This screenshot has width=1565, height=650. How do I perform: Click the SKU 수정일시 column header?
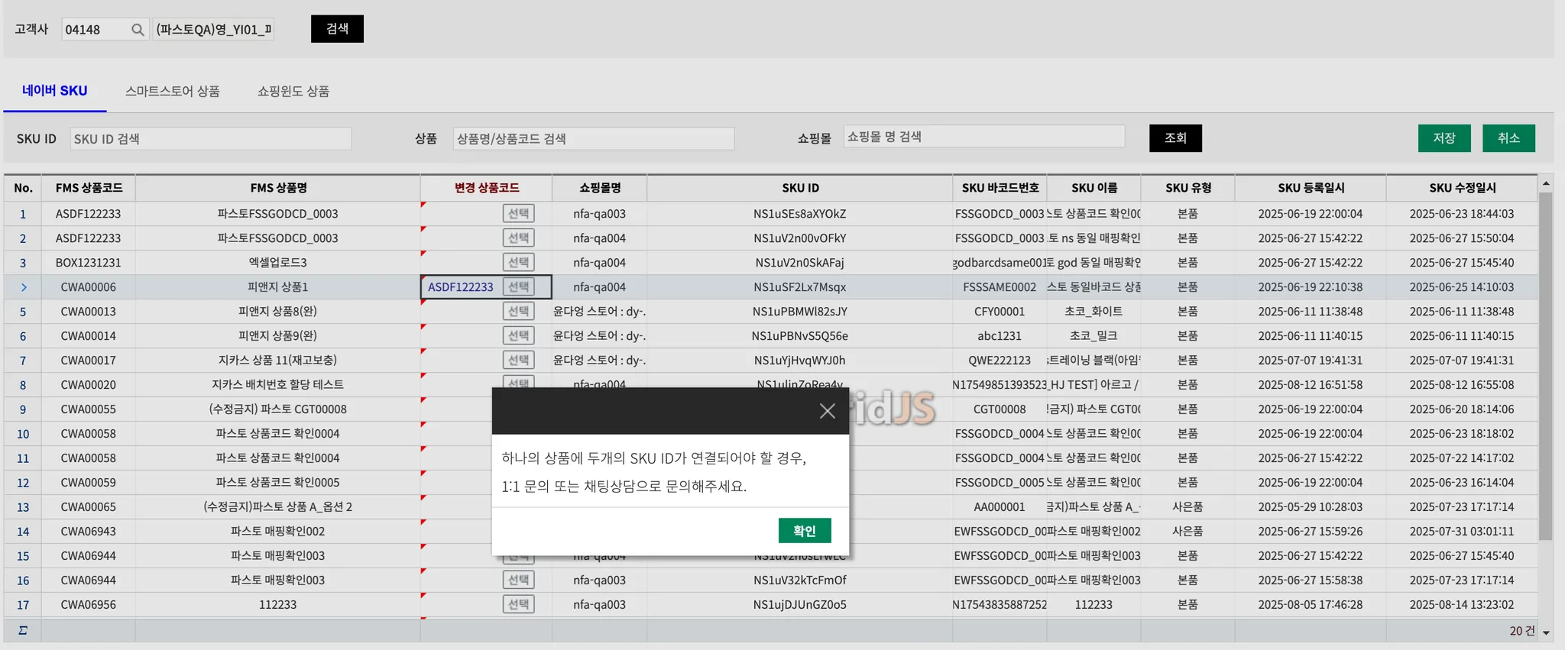click(x=1462, y=188)
